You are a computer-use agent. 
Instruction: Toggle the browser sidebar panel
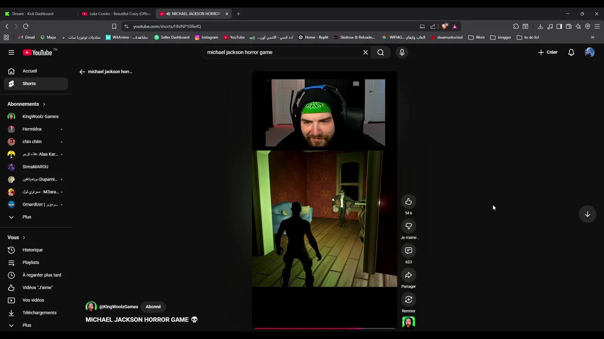tap(559, 26)
